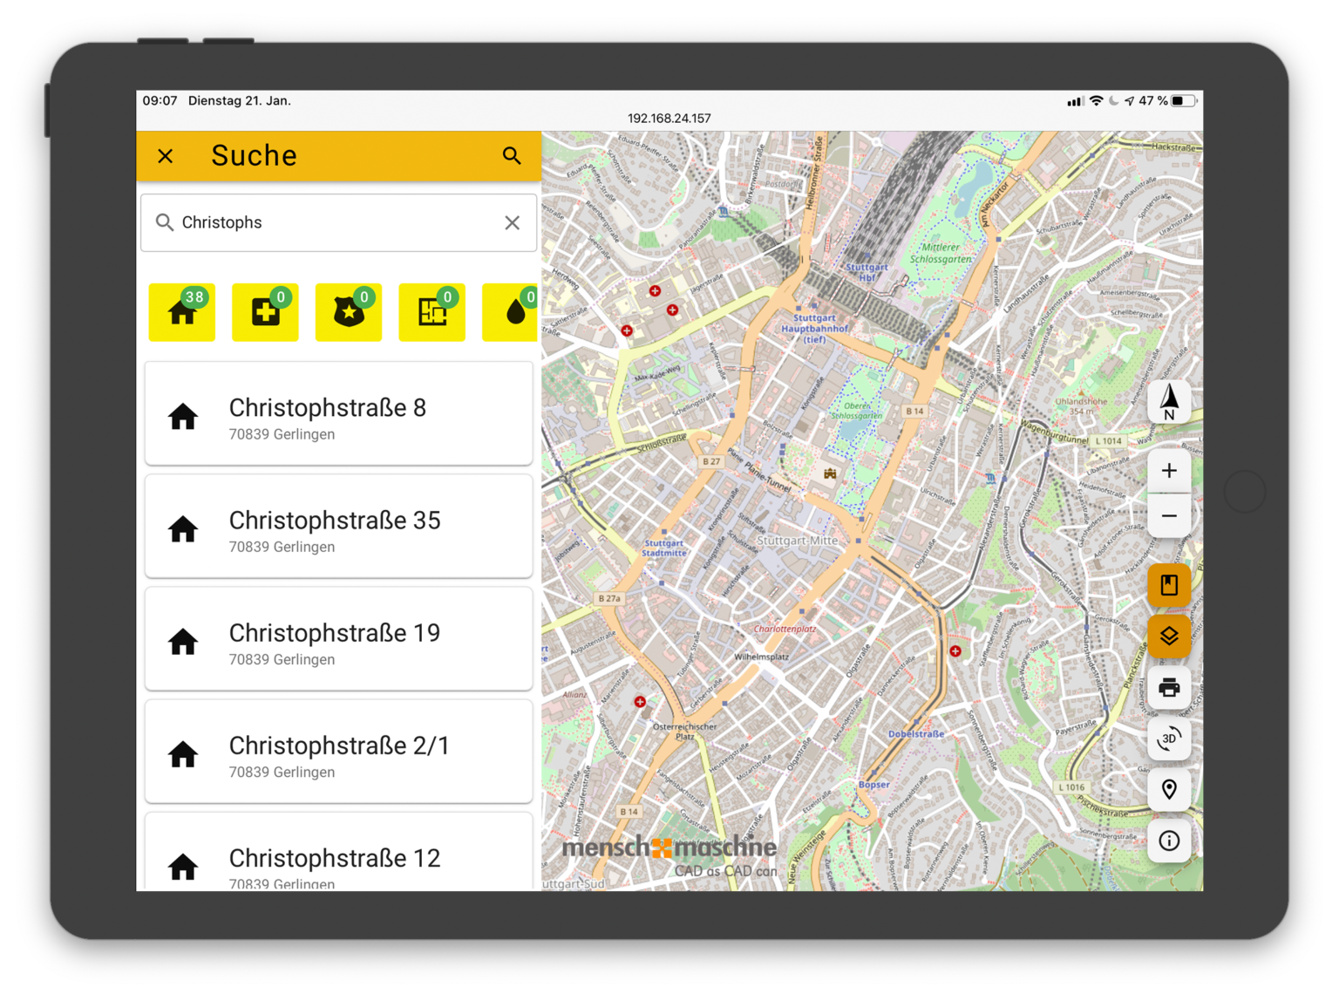Image resolution: width=1339 pixels, height=1001 pixels.
Task: Select Christophstraße 8 result
Action: pos(338,414)
